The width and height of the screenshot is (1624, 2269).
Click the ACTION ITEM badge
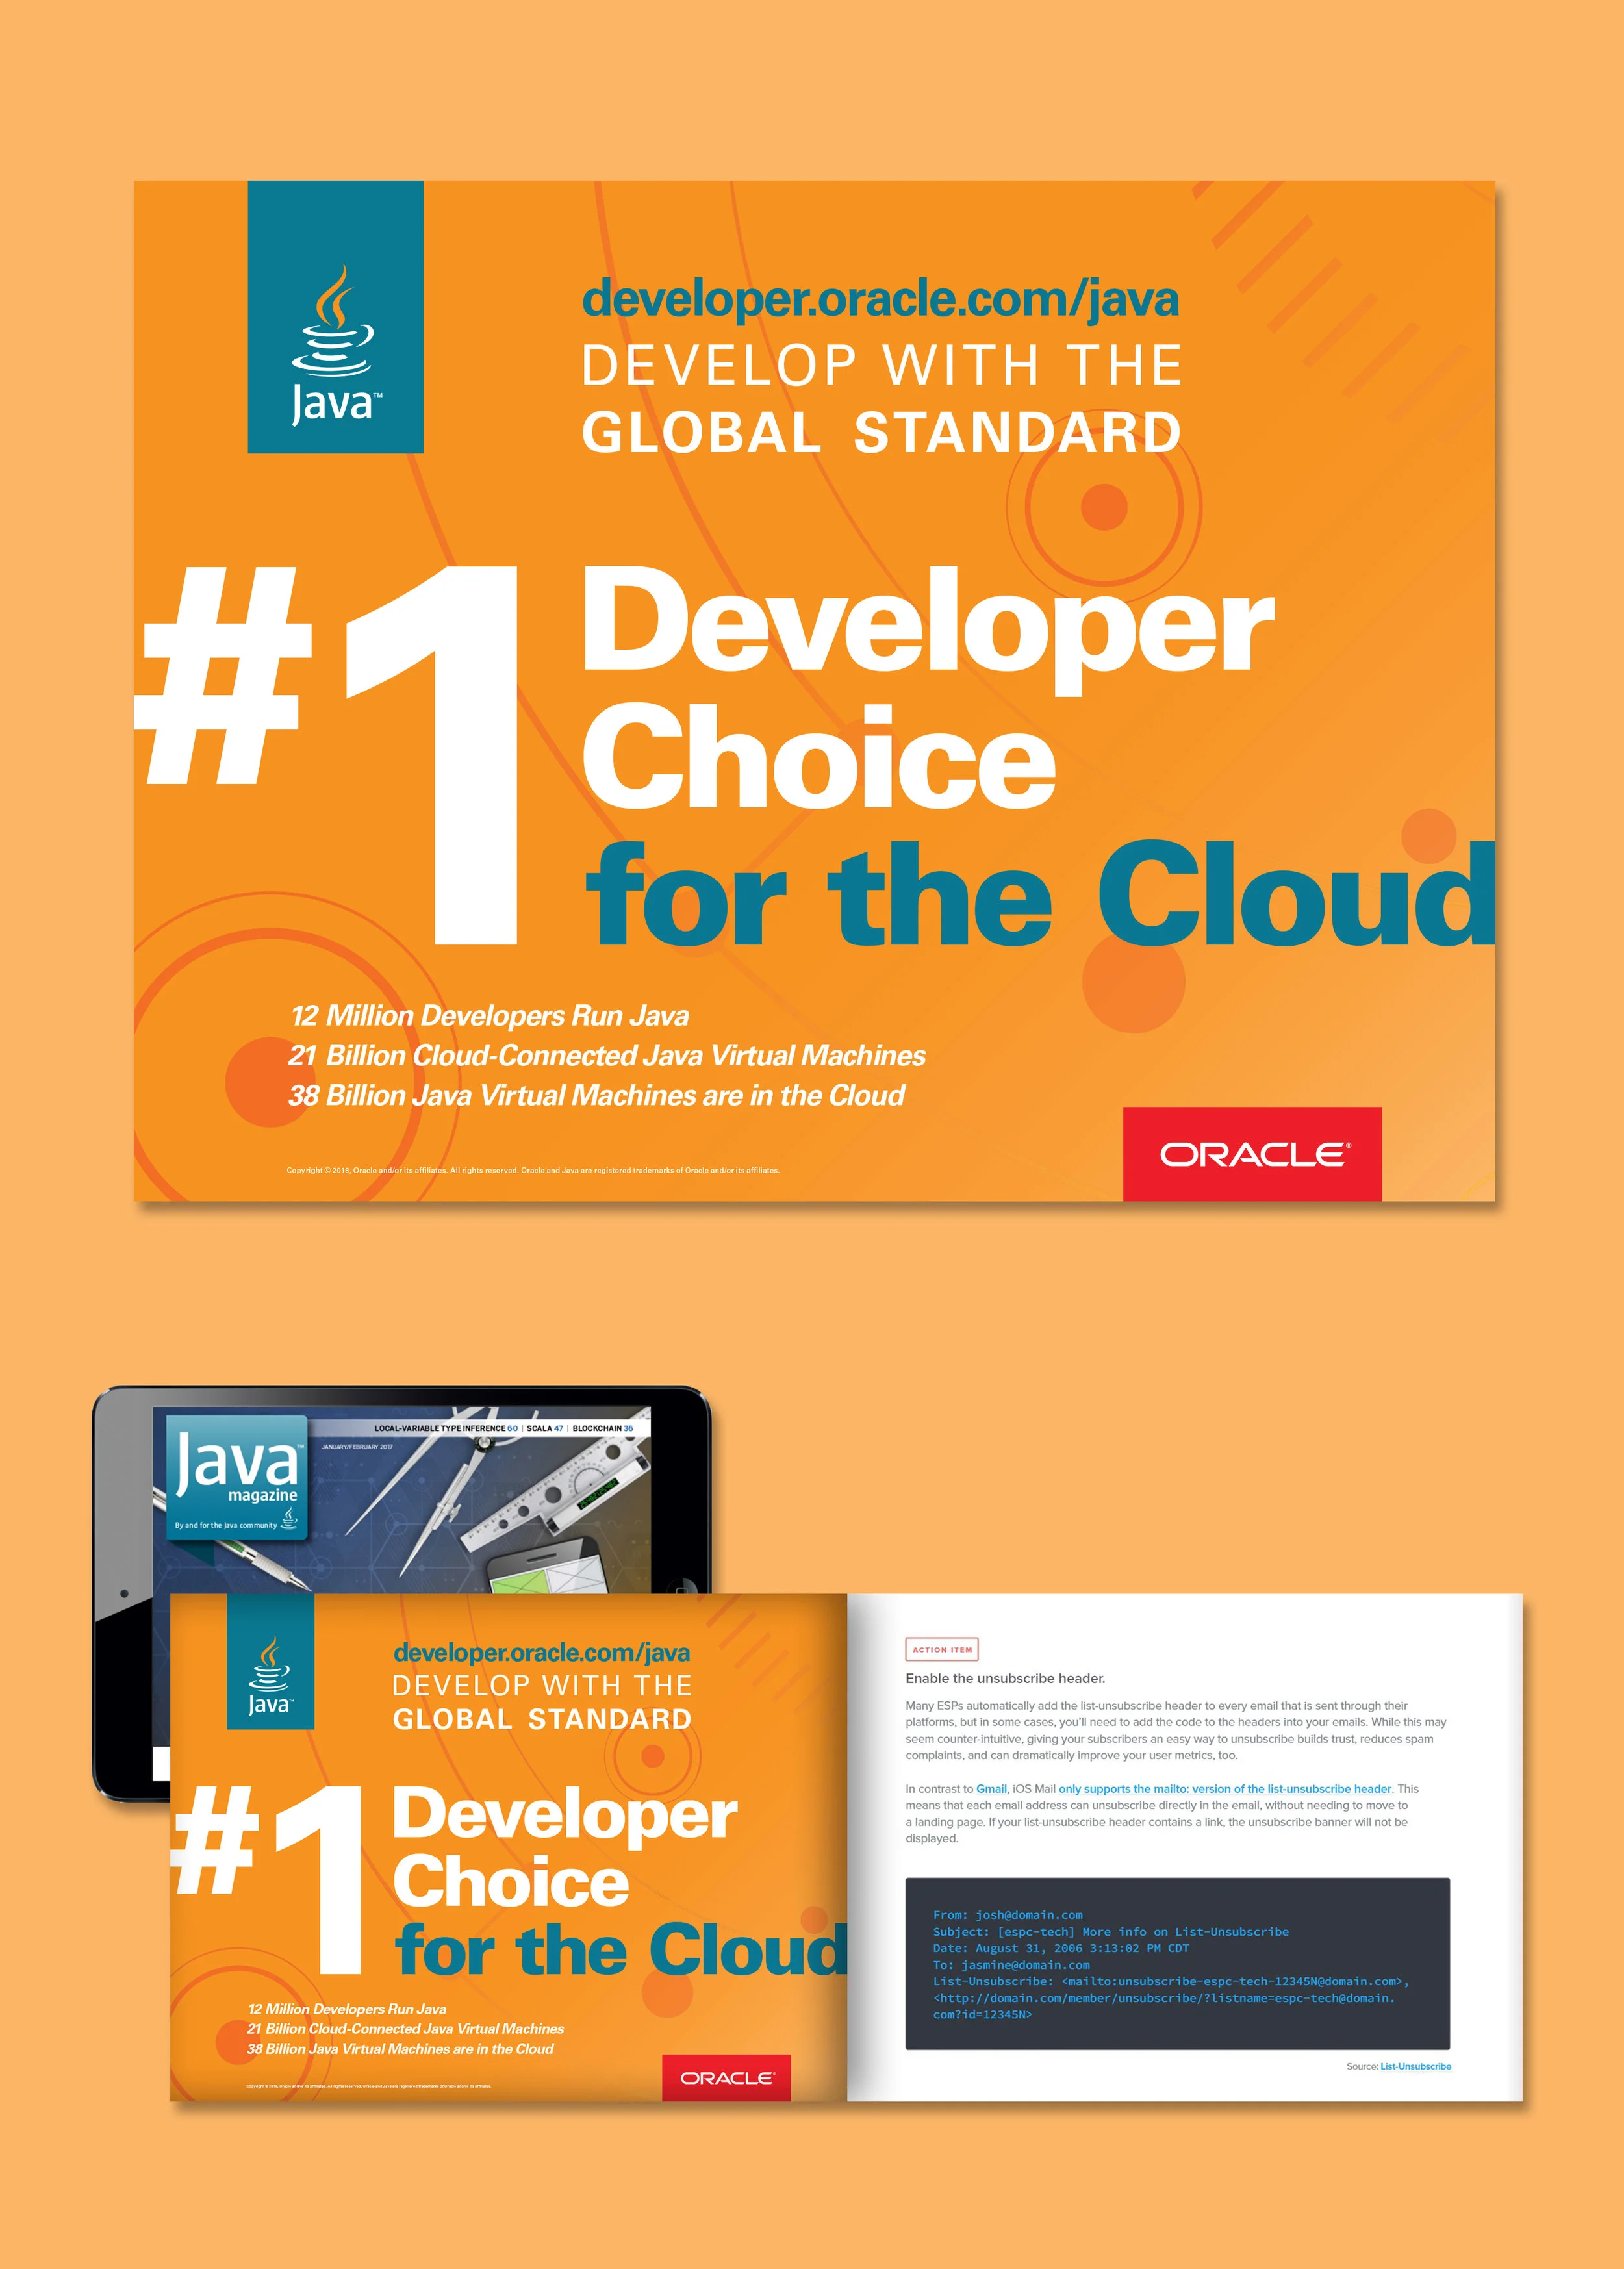pos(942,1649)
